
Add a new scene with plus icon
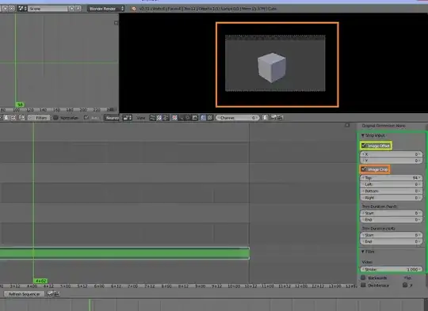click(x=72, y=9)
